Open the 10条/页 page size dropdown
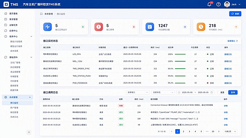 [230, 131]
